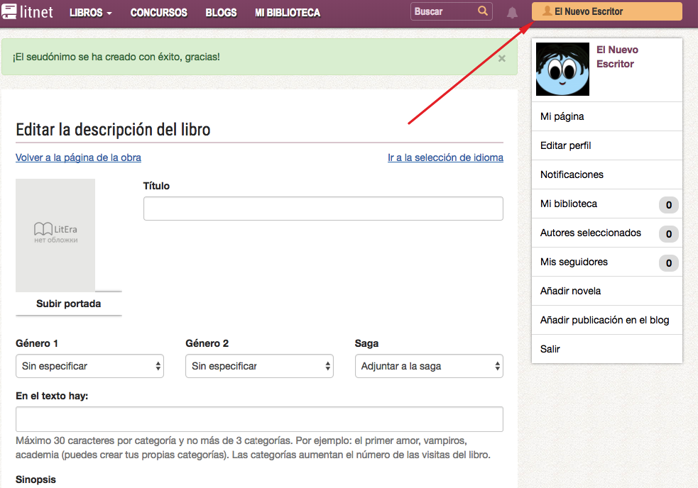
Task: Click the Editar la descripción del libro heading
Action: [113, 130]
